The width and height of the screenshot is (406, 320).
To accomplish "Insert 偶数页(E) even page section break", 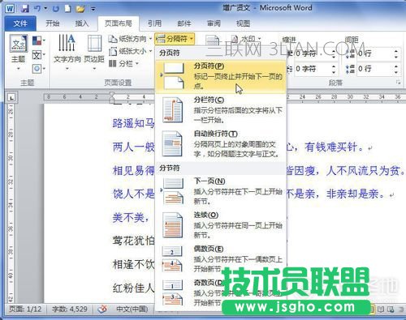I will [221, 259].
